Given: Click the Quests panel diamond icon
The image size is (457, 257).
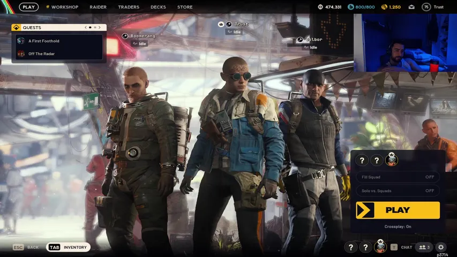Looking at the screenshot, I should coord(16,27).
